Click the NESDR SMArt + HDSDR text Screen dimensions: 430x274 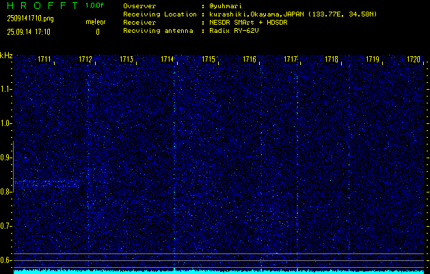point(248,22)
